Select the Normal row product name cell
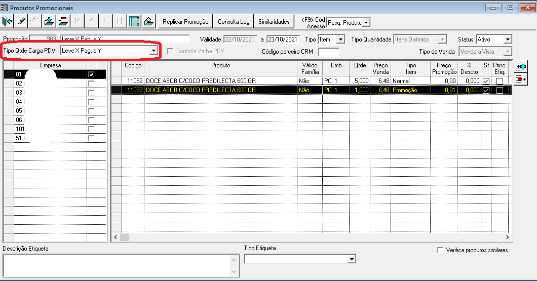Screen dimensions: 537x281 click(220, 81)
